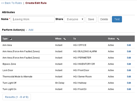Sort table by When column arrow
Viewport: 137px width, 102px height.
65,39
